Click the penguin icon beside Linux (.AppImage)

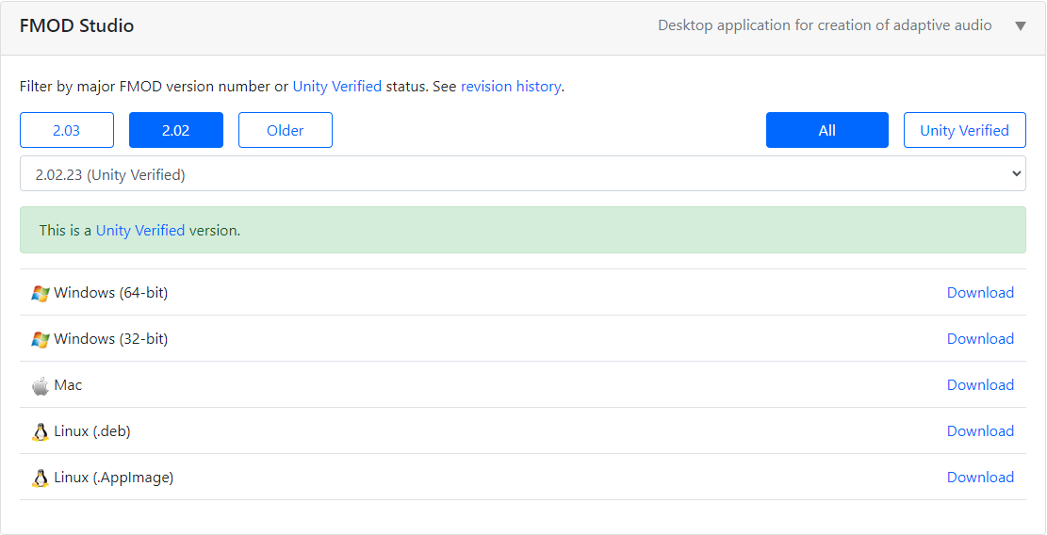tap(40, 478)
